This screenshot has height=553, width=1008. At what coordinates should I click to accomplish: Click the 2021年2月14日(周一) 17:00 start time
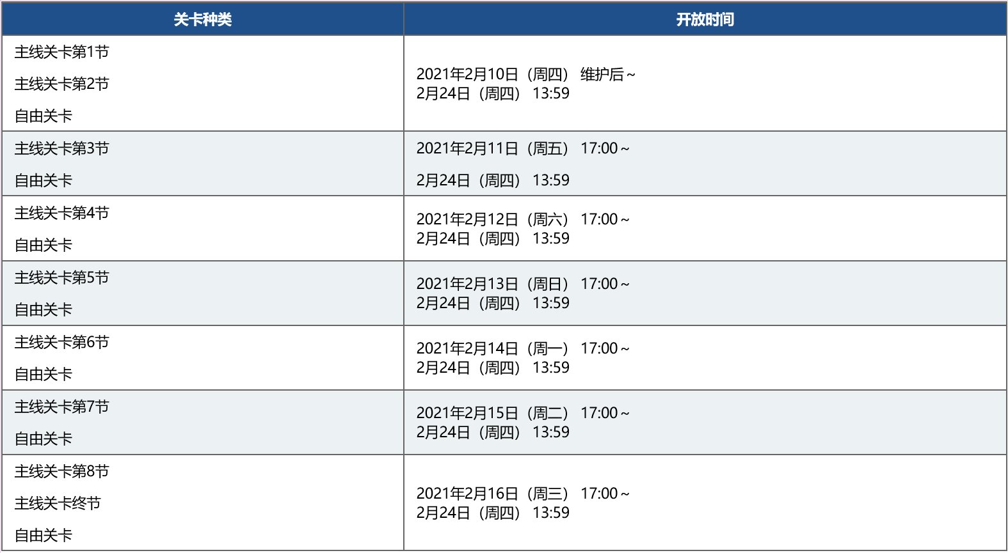click(523, 348)
